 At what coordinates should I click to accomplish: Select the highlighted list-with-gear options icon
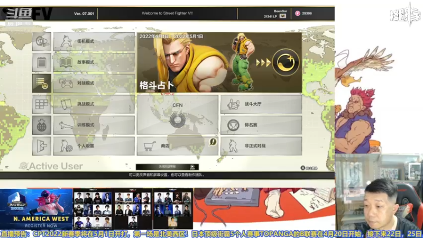click(x=42, y=83)
